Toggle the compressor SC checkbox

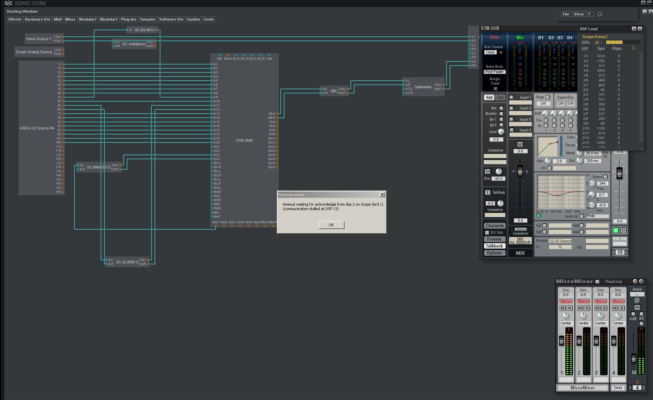(x=550, y=168)
